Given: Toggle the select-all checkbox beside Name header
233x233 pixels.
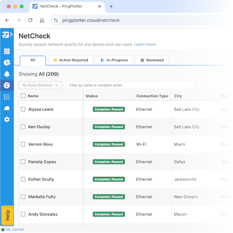Looking at the screenshot, I should pos(23,96).
